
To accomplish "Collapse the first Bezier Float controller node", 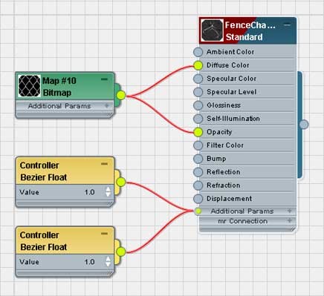I will click(104, 164).
